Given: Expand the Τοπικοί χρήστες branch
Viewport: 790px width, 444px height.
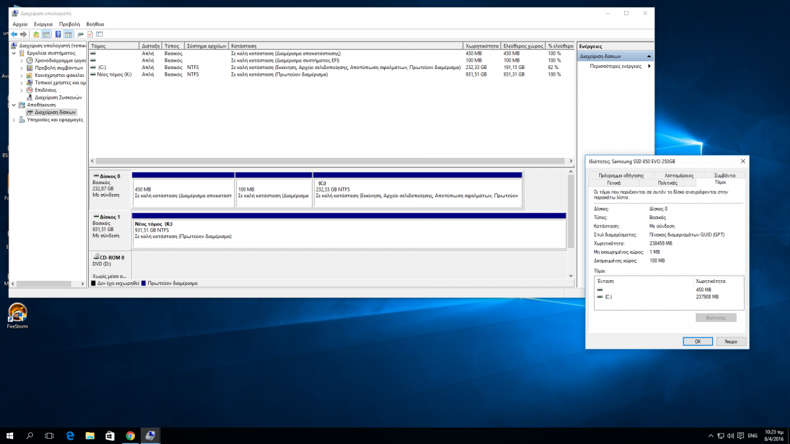Looking at the screenshot, I should [22, 83].
